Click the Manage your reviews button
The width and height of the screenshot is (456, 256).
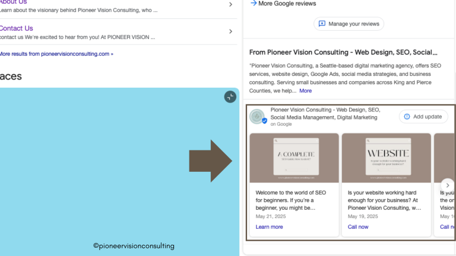(x=349, y=24)
